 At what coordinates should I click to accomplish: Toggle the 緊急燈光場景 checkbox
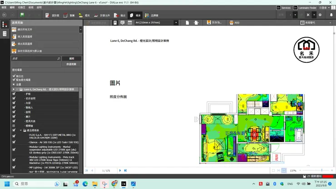[x=14, y=80]
